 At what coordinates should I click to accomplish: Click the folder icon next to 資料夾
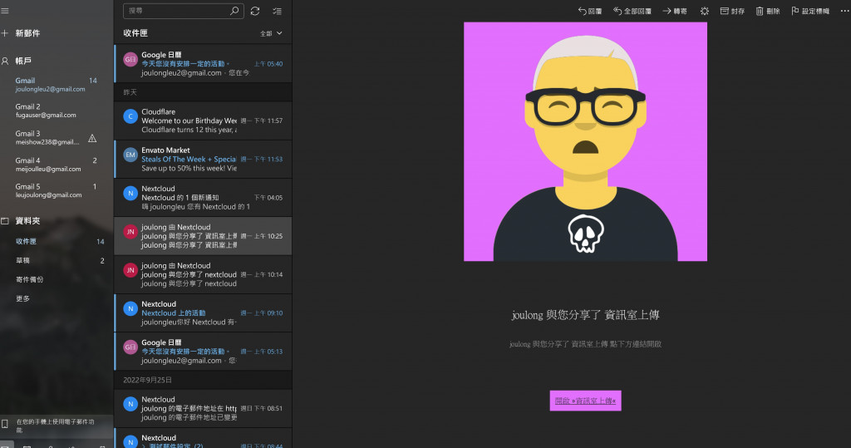[x=5, y=221]
